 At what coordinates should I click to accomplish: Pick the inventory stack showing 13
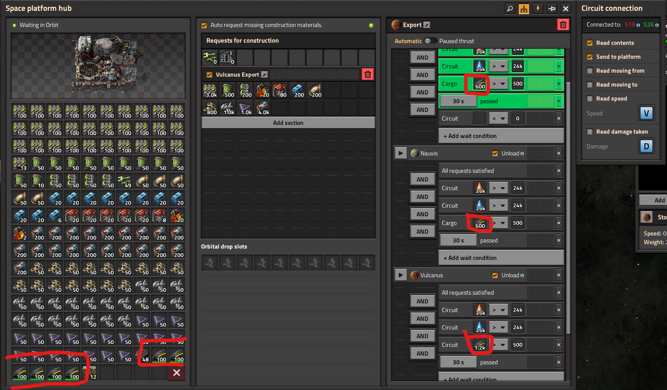20,164
